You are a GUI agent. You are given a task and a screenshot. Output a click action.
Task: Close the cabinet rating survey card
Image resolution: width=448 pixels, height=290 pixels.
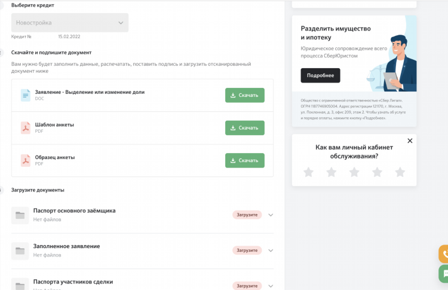click(x=410, y=141)
